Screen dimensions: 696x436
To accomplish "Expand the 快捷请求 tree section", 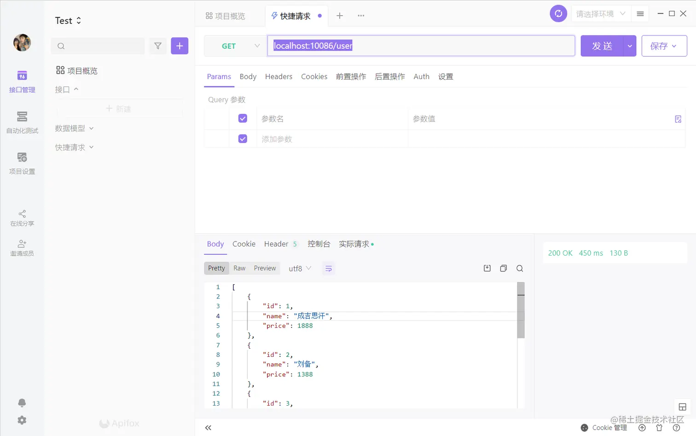I will point(74,147).
